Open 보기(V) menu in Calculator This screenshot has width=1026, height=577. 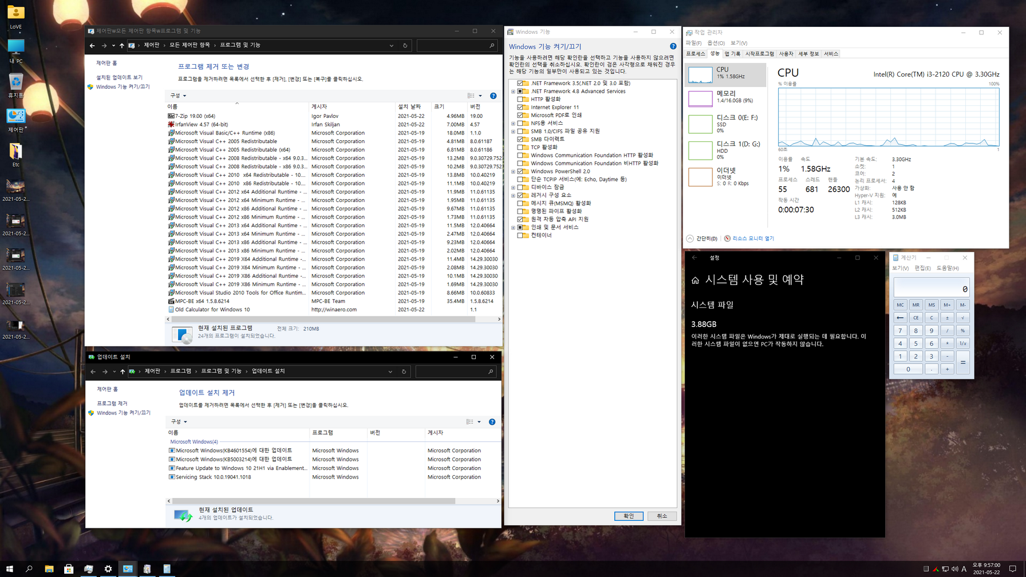click(901, 268)
